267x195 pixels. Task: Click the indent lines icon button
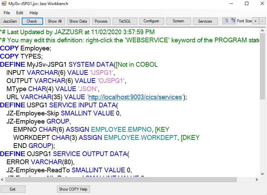pos(226,21)
